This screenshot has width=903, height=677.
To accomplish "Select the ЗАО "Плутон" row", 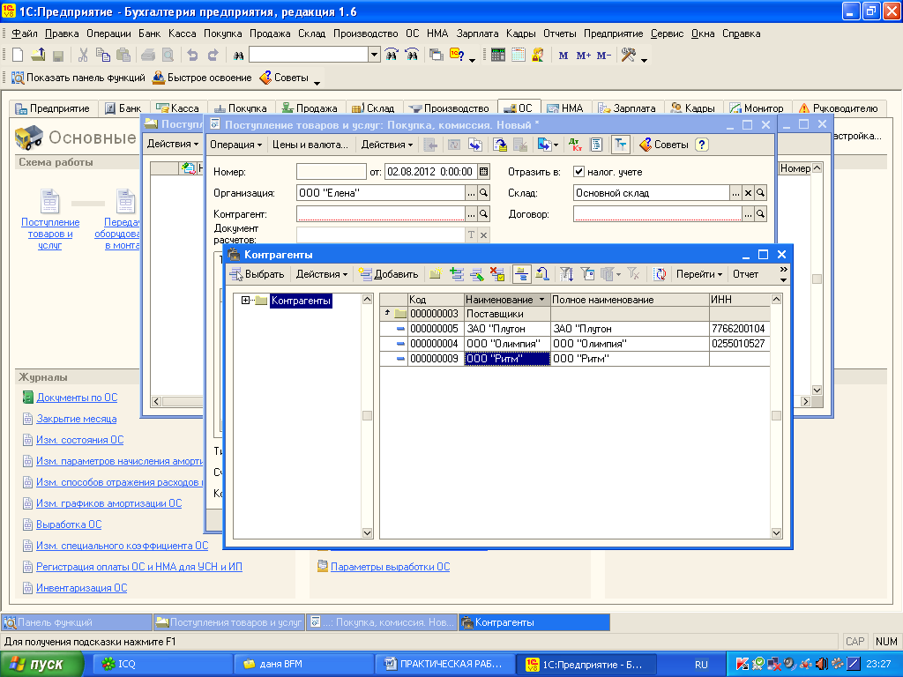I will 575,329.
